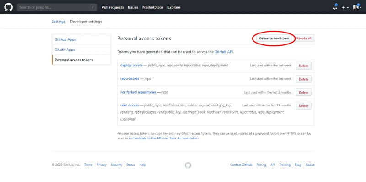
Task: Open Issues in top navigation
Action: 133,7
